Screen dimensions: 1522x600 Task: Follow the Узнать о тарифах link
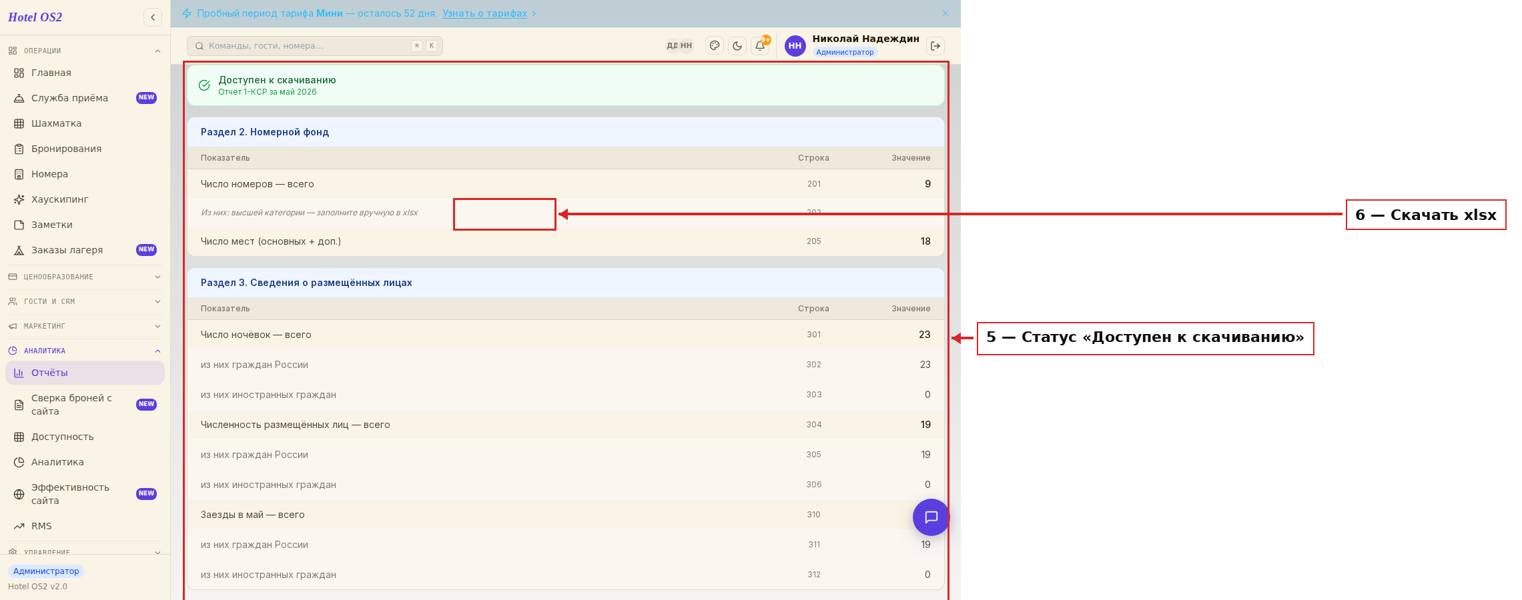pos(484,13)
